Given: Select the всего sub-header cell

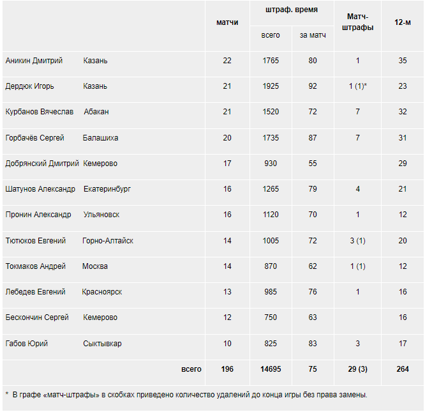Looking at the screenshot, I should click(271, 35).
